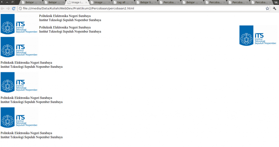
Task: Click the ITS logo beside the two text paragraphs
Action: [19, 24]
